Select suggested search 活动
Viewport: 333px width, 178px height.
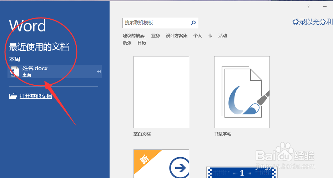click(x=223, y=36)
